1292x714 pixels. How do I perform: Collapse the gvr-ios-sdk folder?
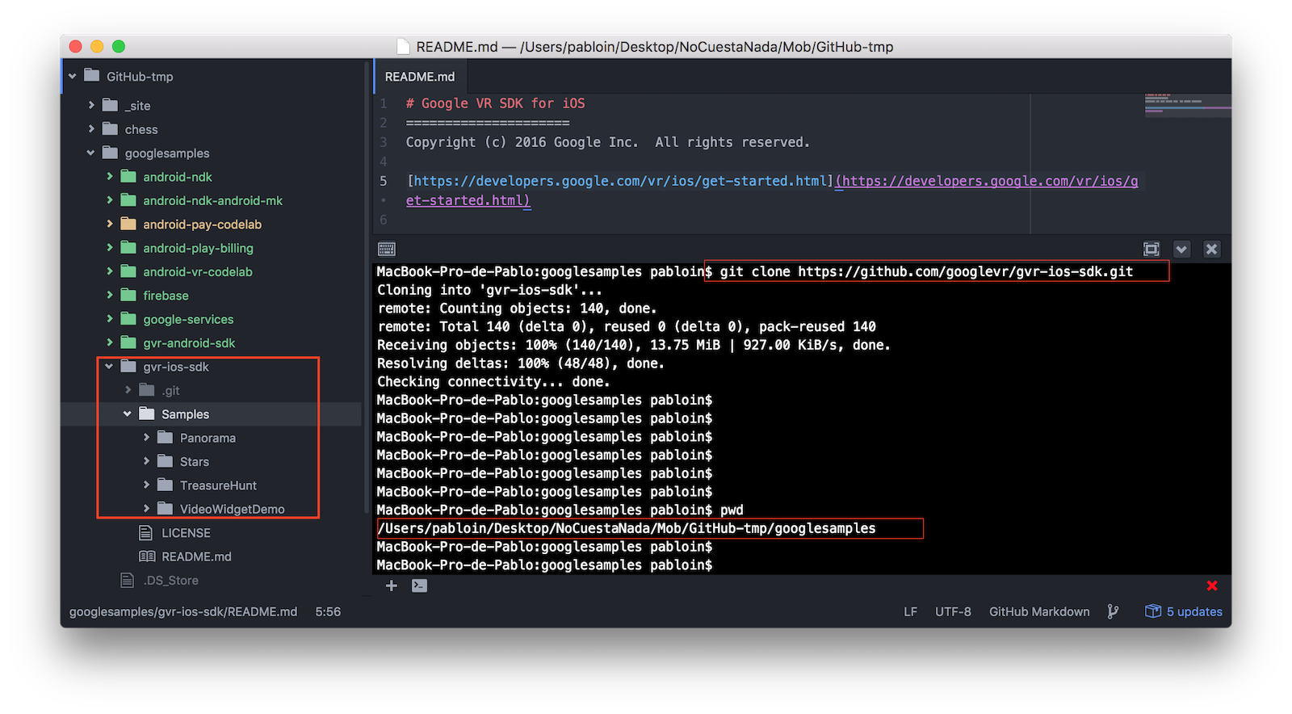[x=109, y=366]
